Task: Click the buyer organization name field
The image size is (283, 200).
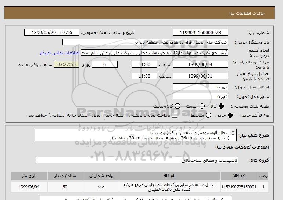Action: 145,42
